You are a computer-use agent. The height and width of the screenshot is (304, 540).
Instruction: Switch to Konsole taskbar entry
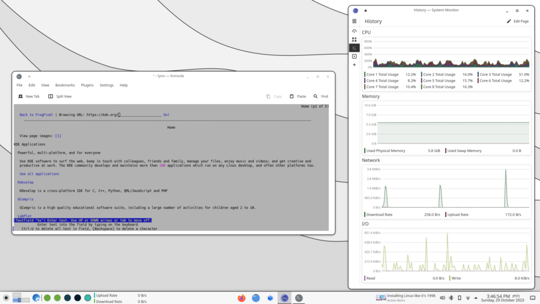click(x=299, y=298)
